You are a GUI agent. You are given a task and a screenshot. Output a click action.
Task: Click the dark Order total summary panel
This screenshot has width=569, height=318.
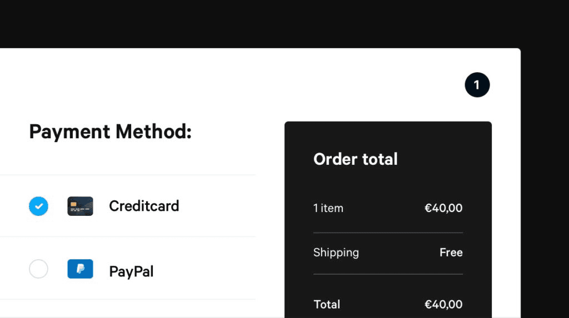pos(388,220)
